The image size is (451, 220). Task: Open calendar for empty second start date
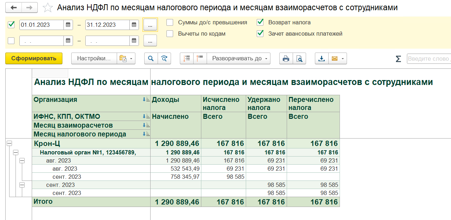tap(68, 41)
